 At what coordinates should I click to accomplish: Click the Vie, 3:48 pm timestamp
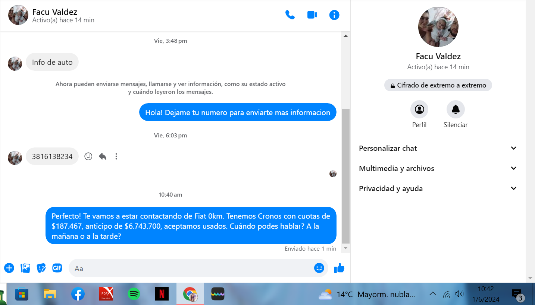pos(170,41)
